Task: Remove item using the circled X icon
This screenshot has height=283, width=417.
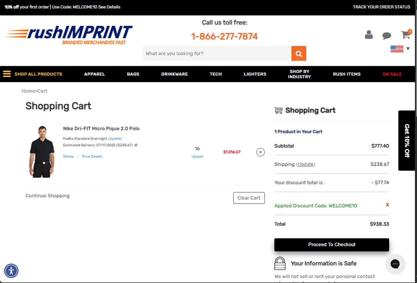Action: [x=260, y=152]
